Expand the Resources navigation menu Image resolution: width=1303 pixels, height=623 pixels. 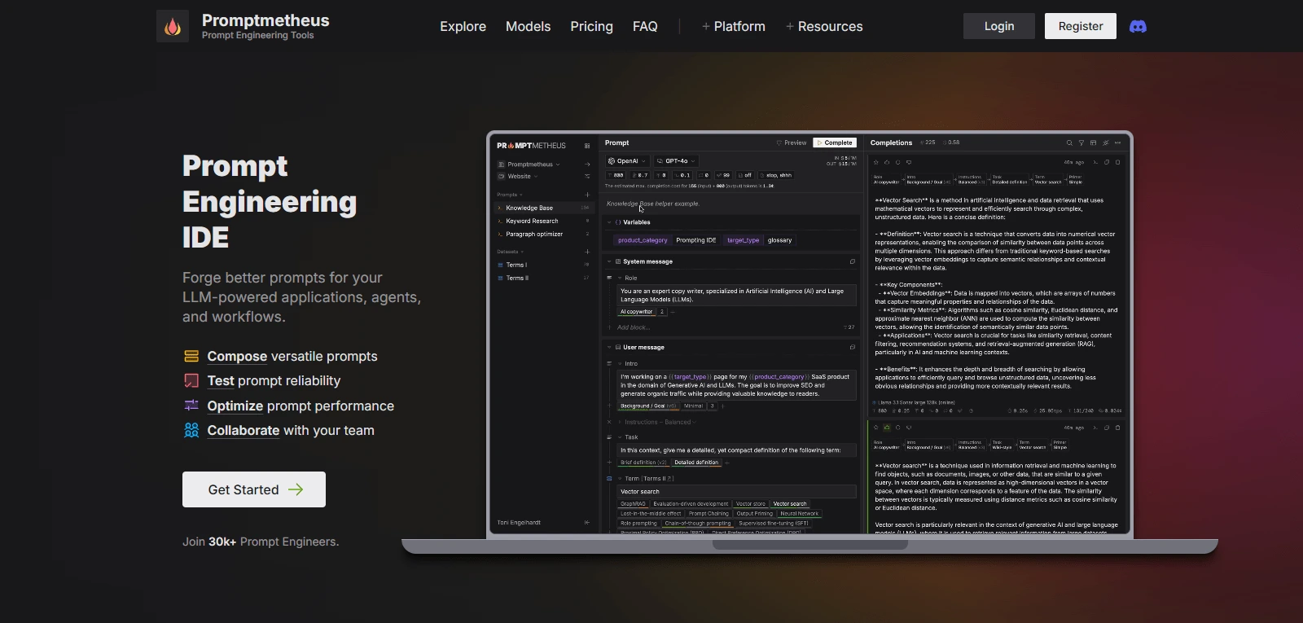tap(823, 26)
